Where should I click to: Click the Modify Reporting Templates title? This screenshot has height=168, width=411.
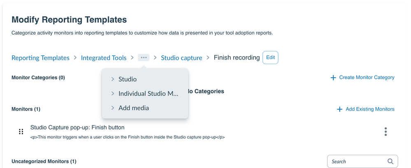pos(69,20)
